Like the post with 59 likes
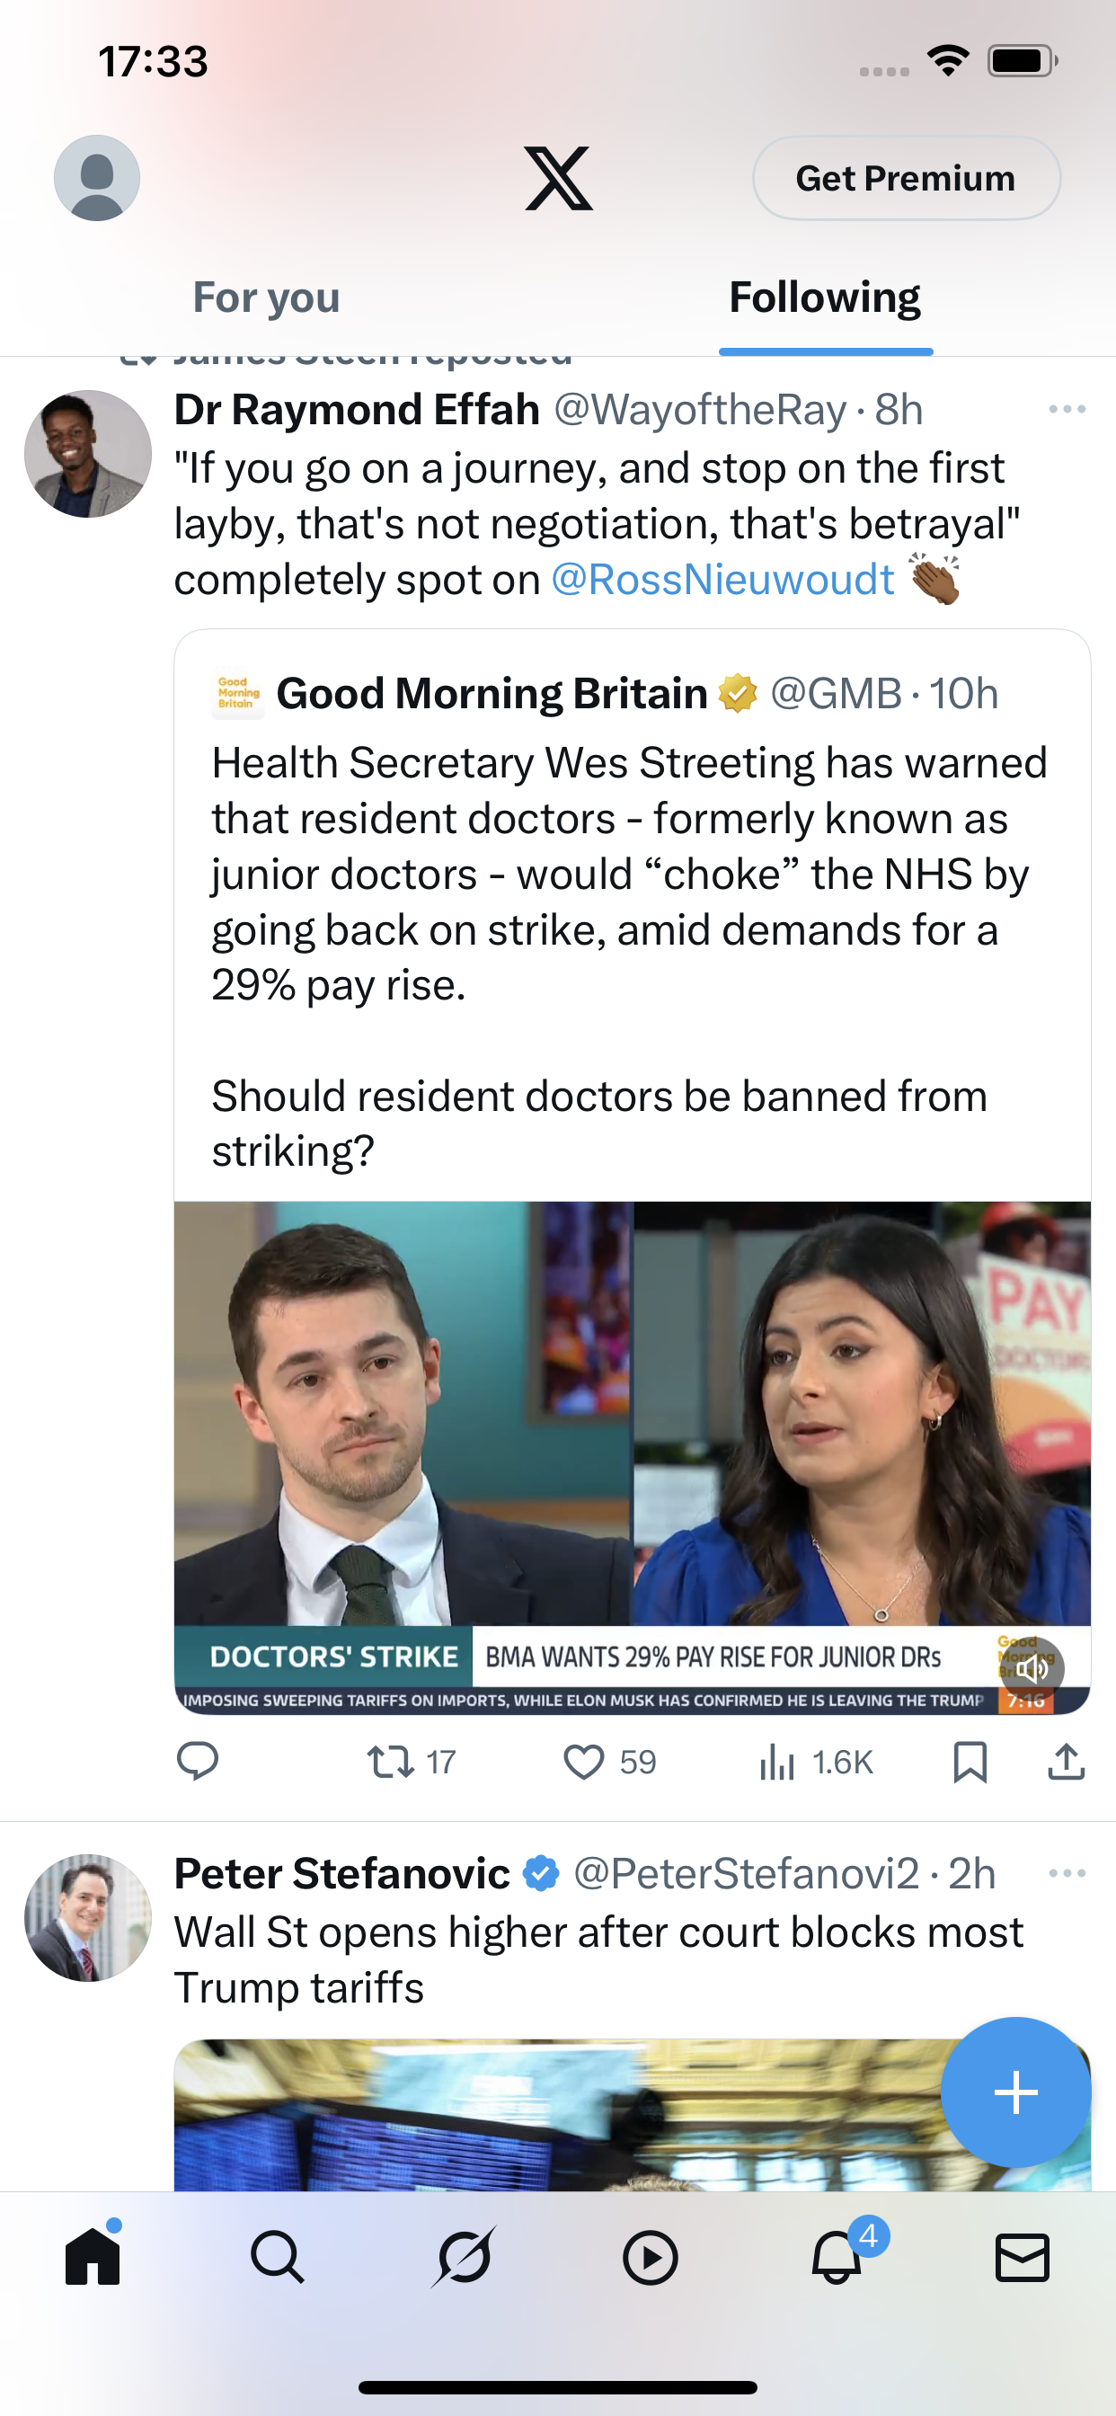The height and width of the screenshot is (2416, 1116). [x=609, y=1763]
